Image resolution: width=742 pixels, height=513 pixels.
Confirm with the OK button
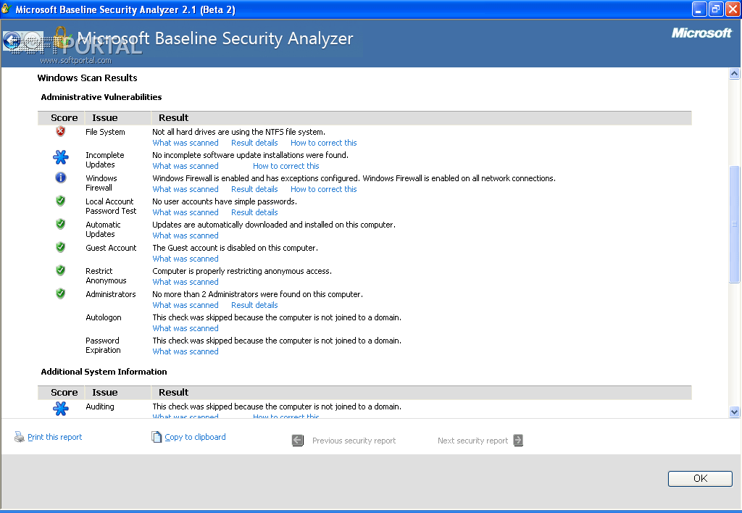(x=700, y=478)
